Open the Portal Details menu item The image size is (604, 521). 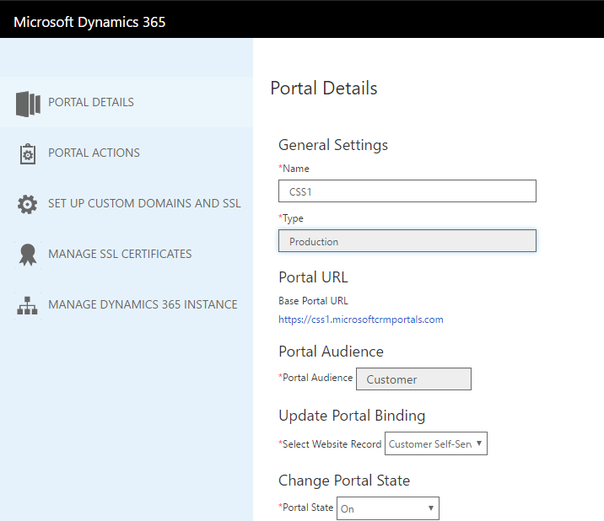91,102
